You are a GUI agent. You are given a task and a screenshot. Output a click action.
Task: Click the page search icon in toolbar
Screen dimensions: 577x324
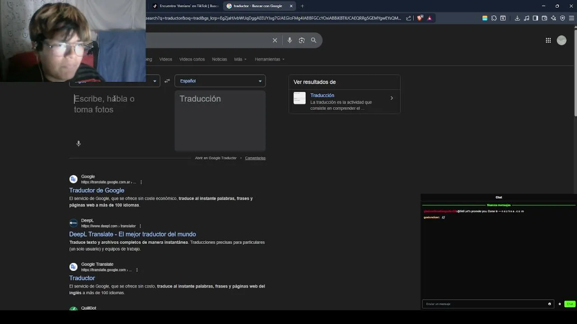[503, 18]
